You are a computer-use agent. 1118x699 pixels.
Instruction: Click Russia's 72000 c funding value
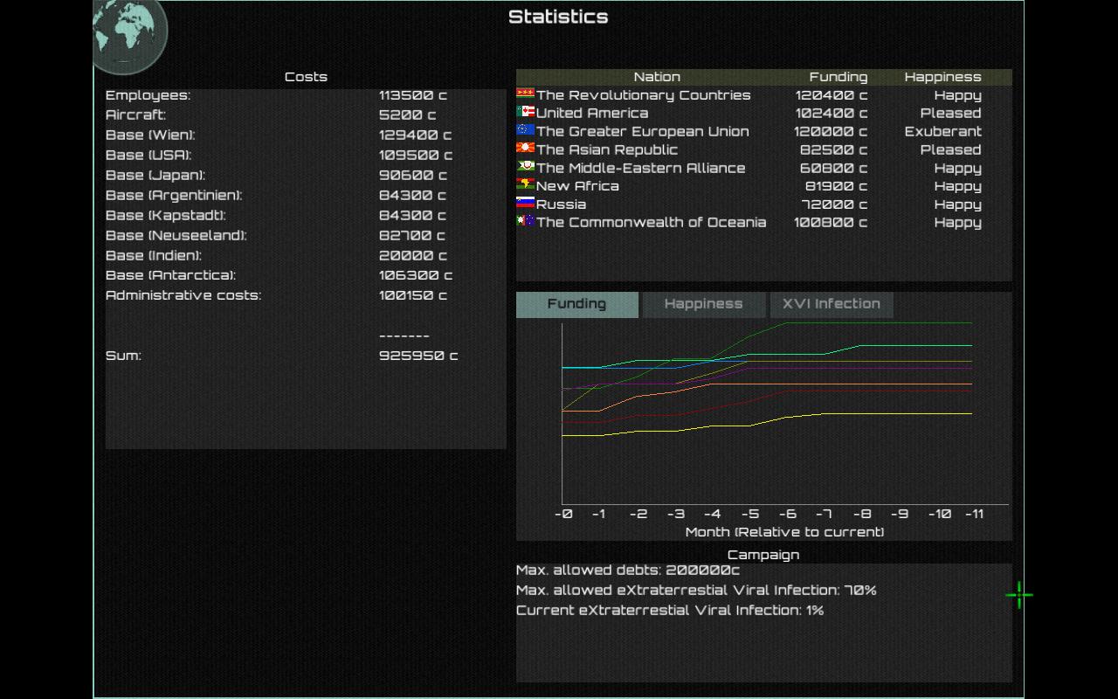[x=836, y=204]
